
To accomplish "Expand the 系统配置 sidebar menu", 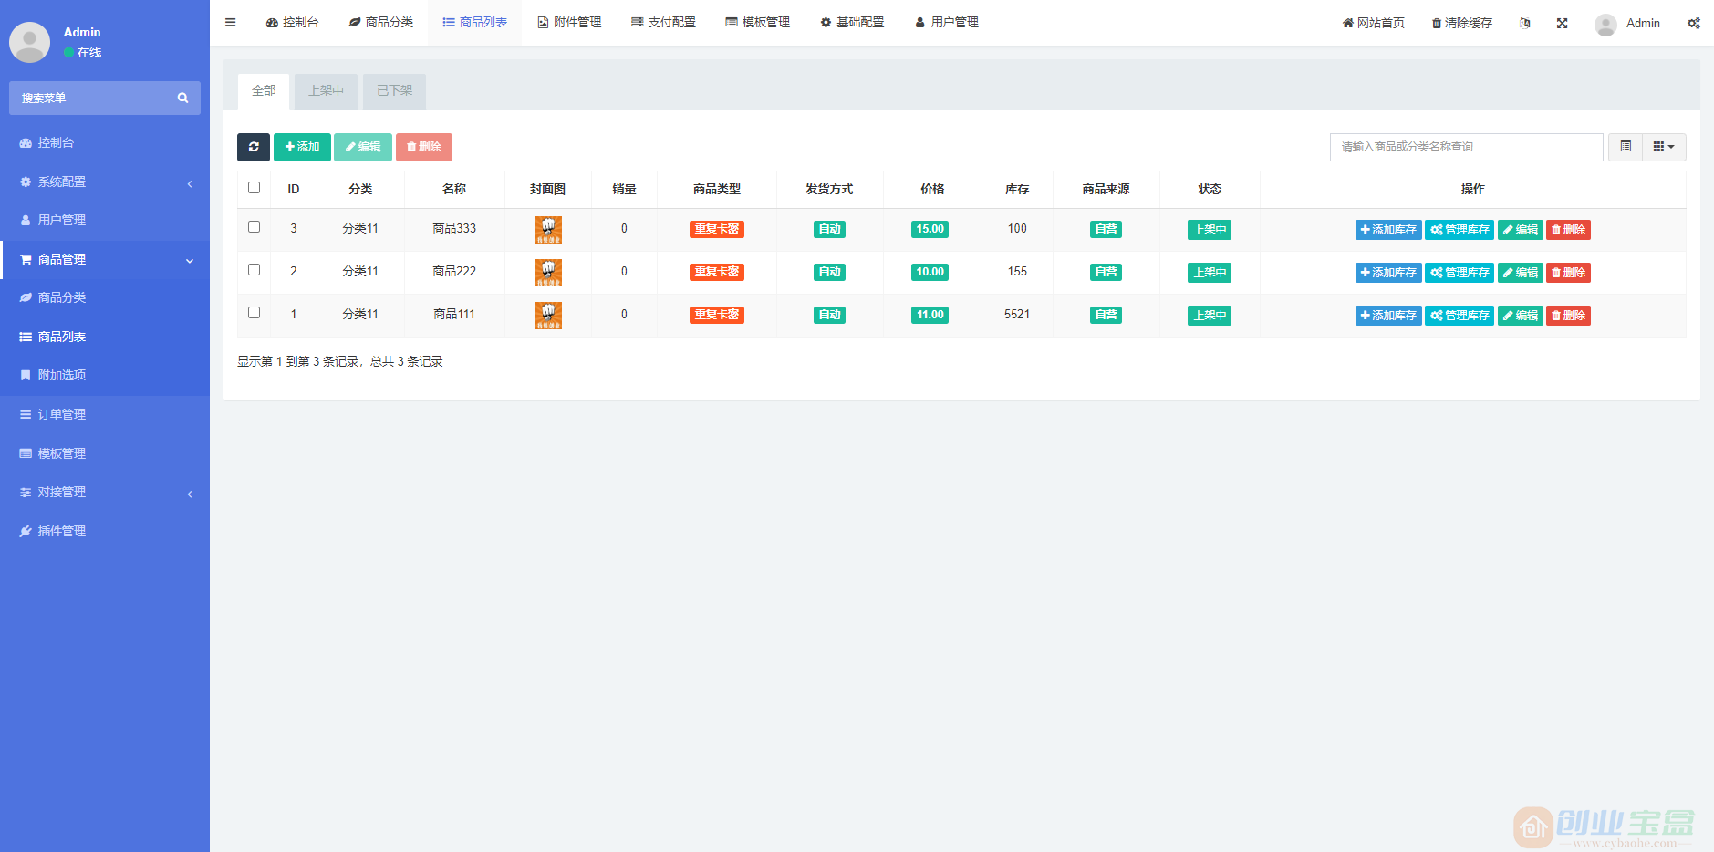I will coord(62,182).
